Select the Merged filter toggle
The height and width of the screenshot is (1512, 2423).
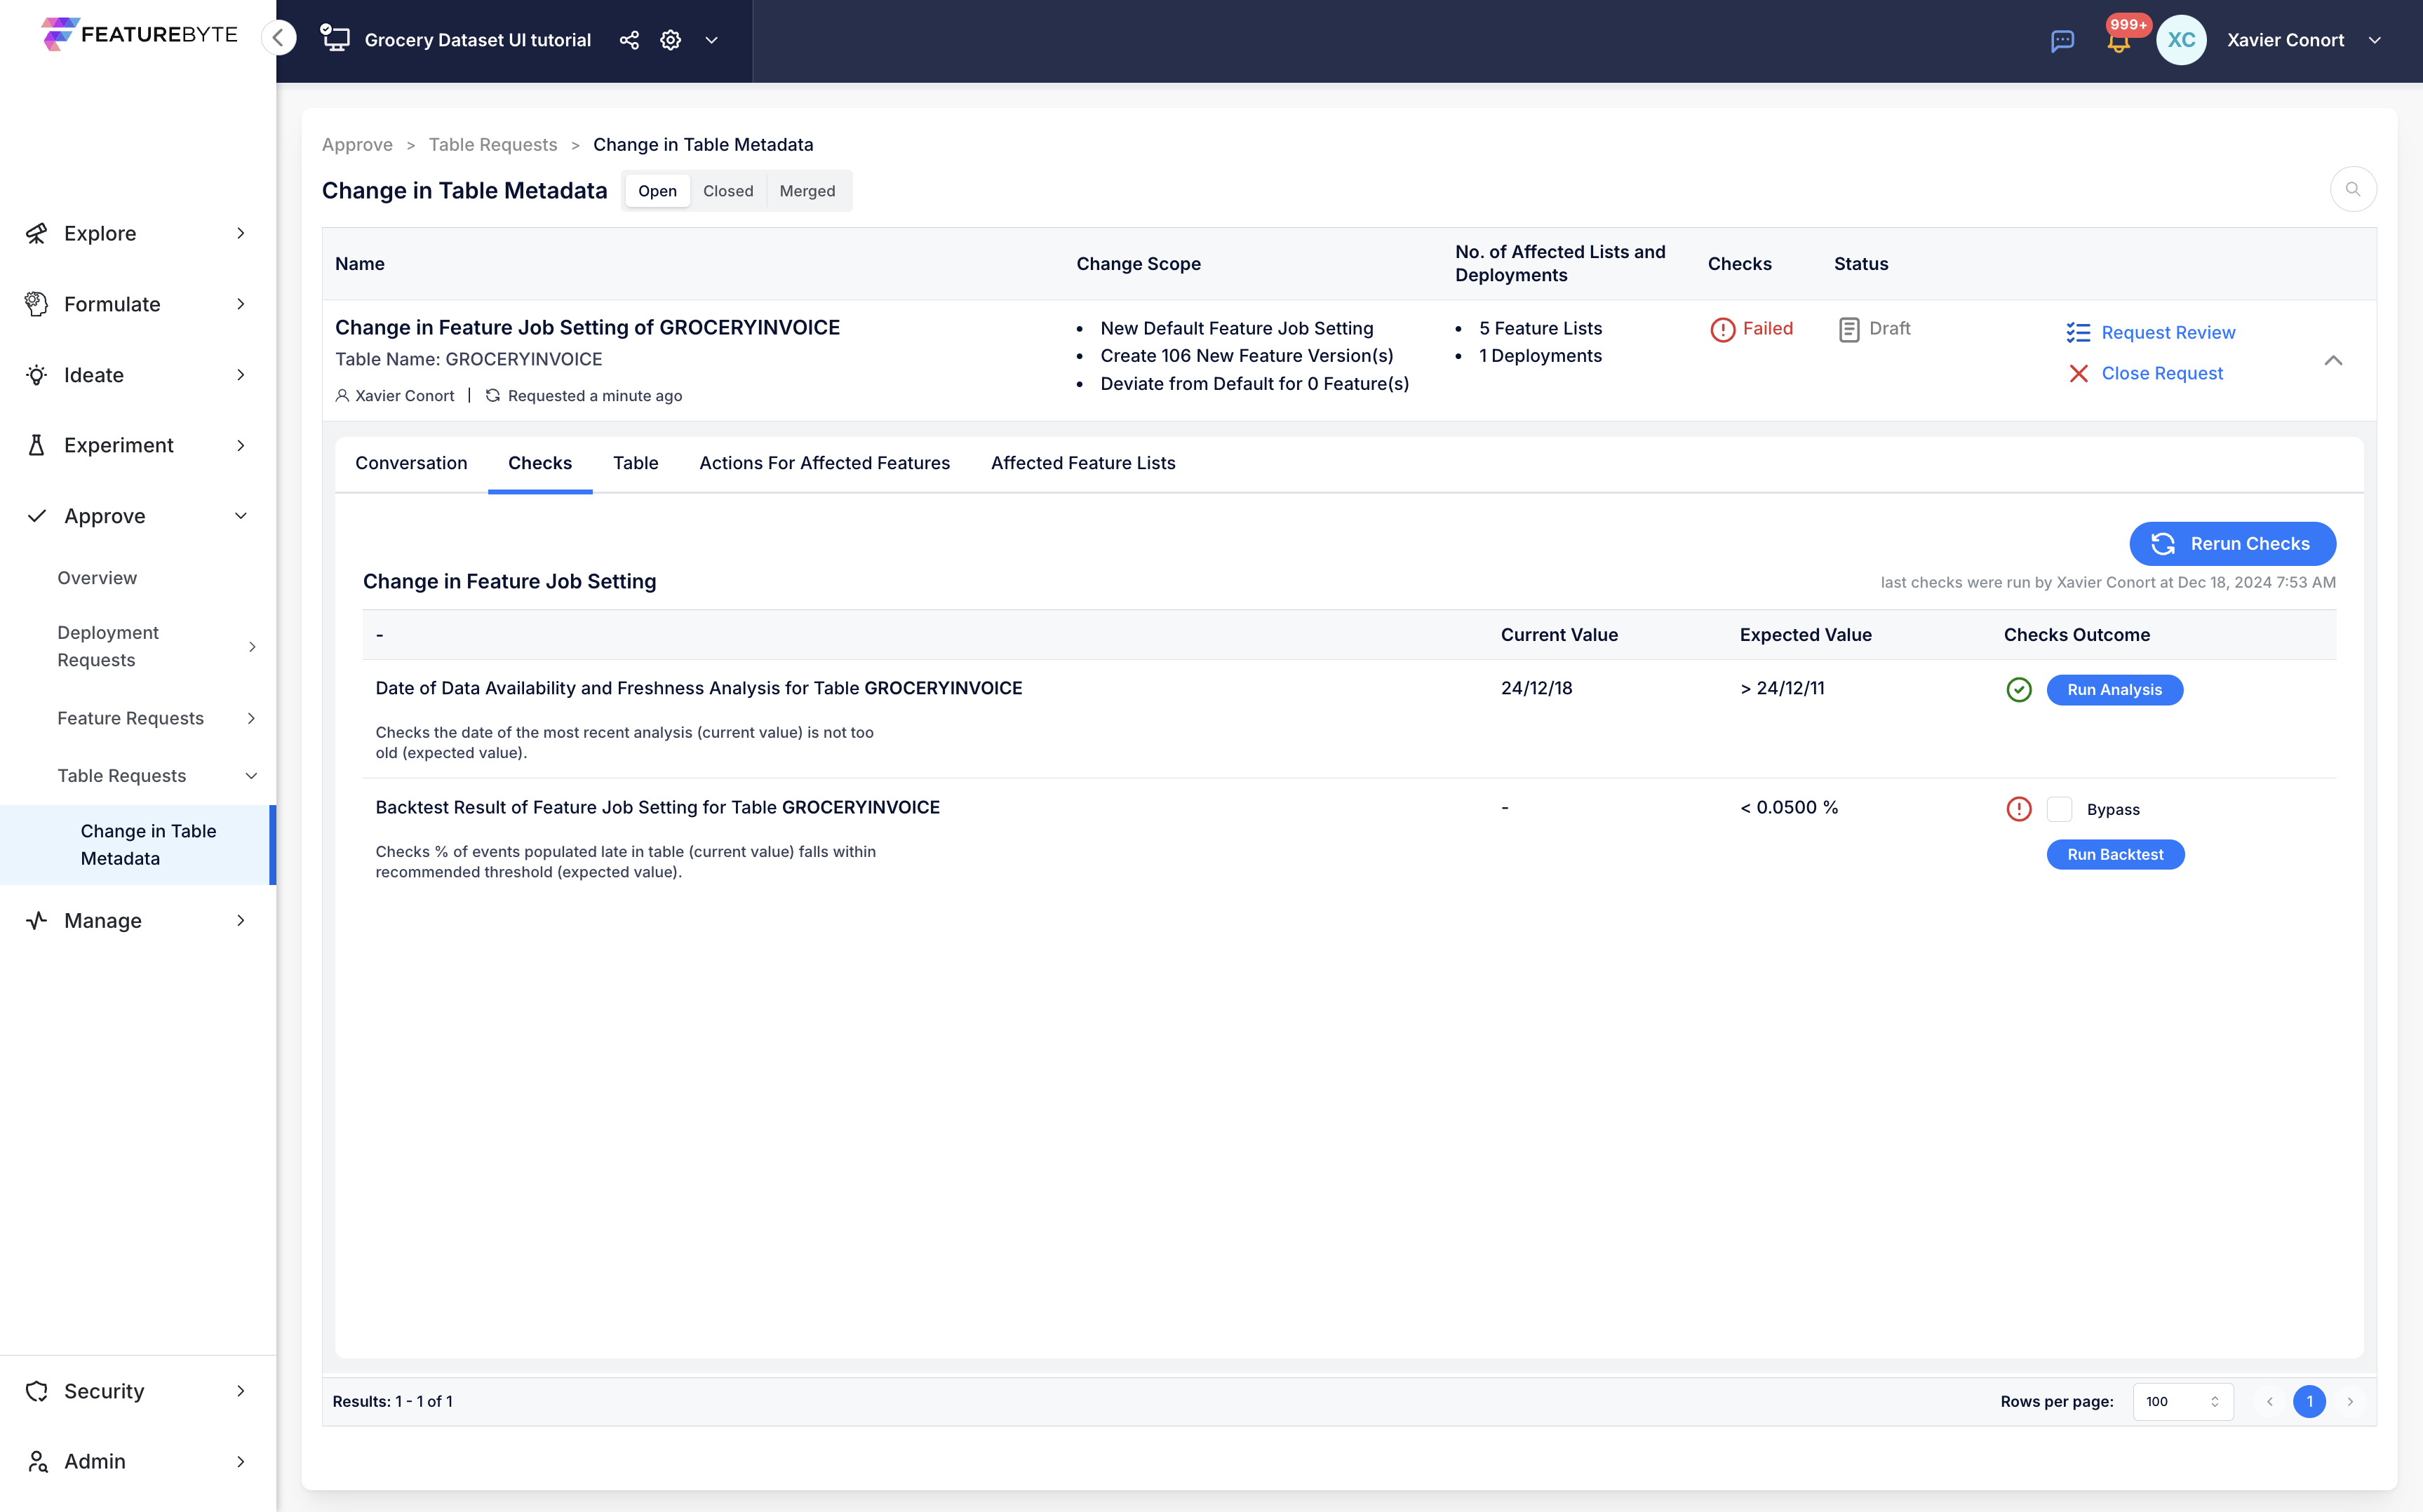[807, 191]
